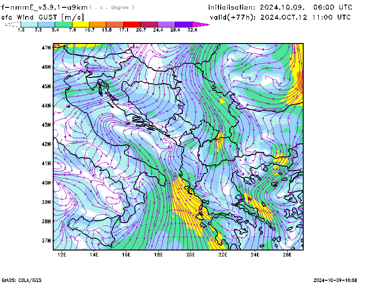This screenshot has width=367, height=283.
Task: Click the legend value 7.9
Action: click(72, 30)
